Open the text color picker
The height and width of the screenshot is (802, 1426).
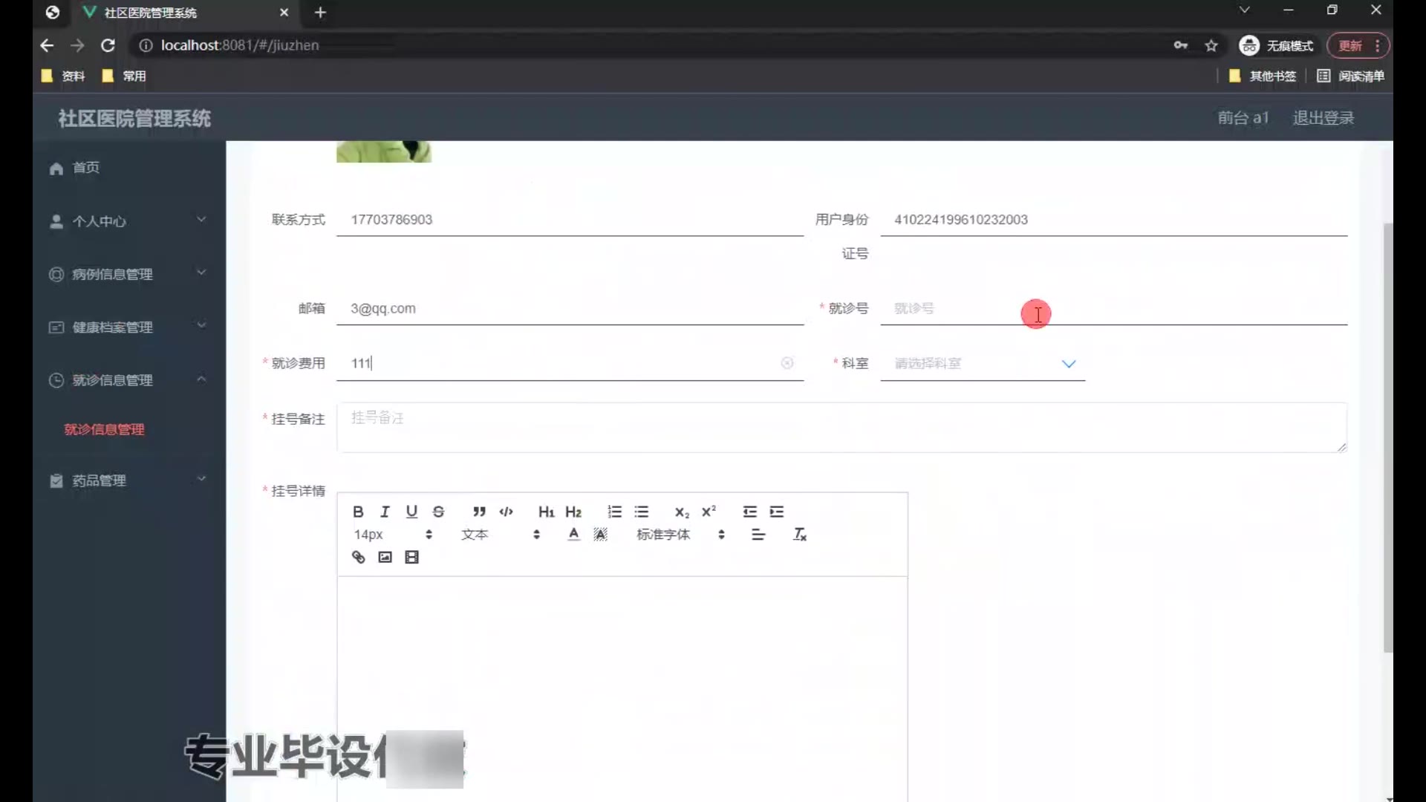(573, 535)
